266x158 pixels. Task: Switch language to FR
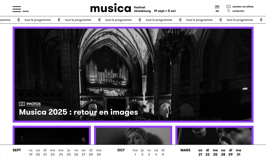(217, 7)
